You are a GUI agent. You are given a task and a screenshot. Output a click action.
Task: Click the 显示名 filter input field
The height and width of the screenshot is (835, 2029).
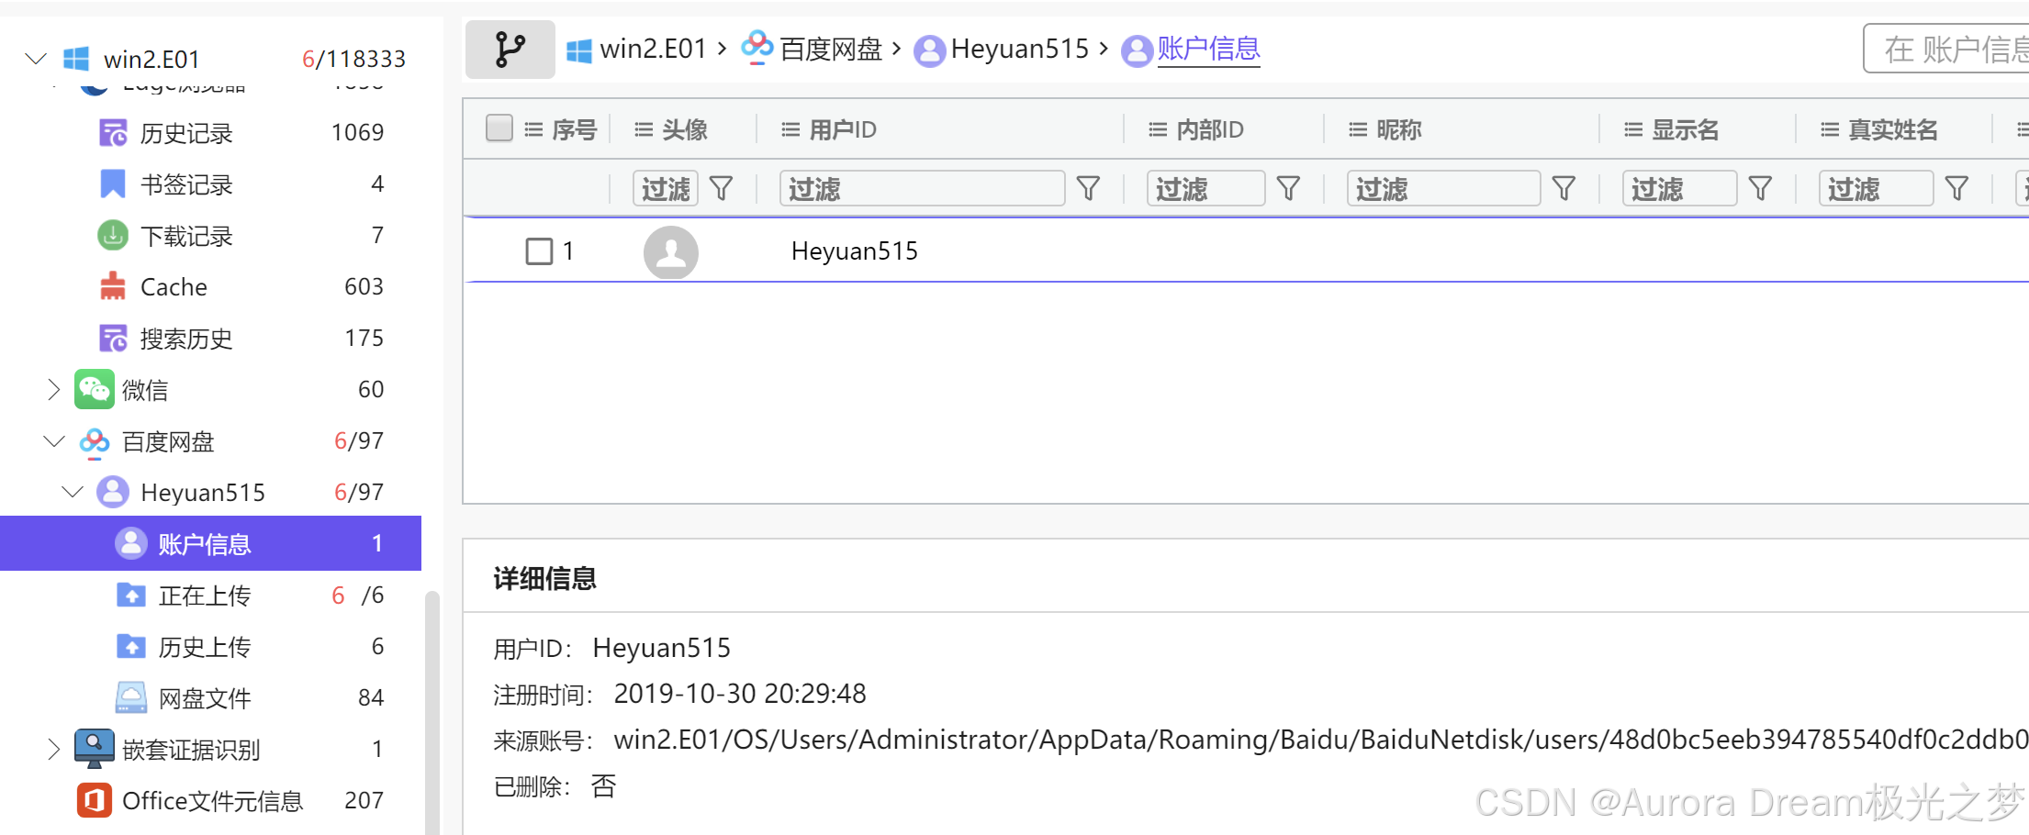coord(1679,189)
